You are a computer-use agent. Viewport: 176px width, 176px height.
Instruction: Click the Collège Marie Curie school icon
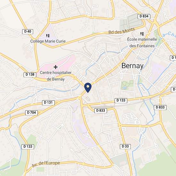click(48, 36)
